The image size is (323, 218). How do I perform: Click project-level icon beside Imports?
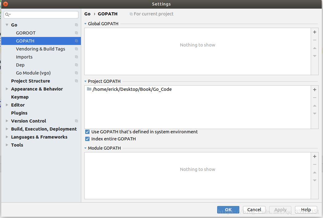pyautogui.click(x=76, y=57)
